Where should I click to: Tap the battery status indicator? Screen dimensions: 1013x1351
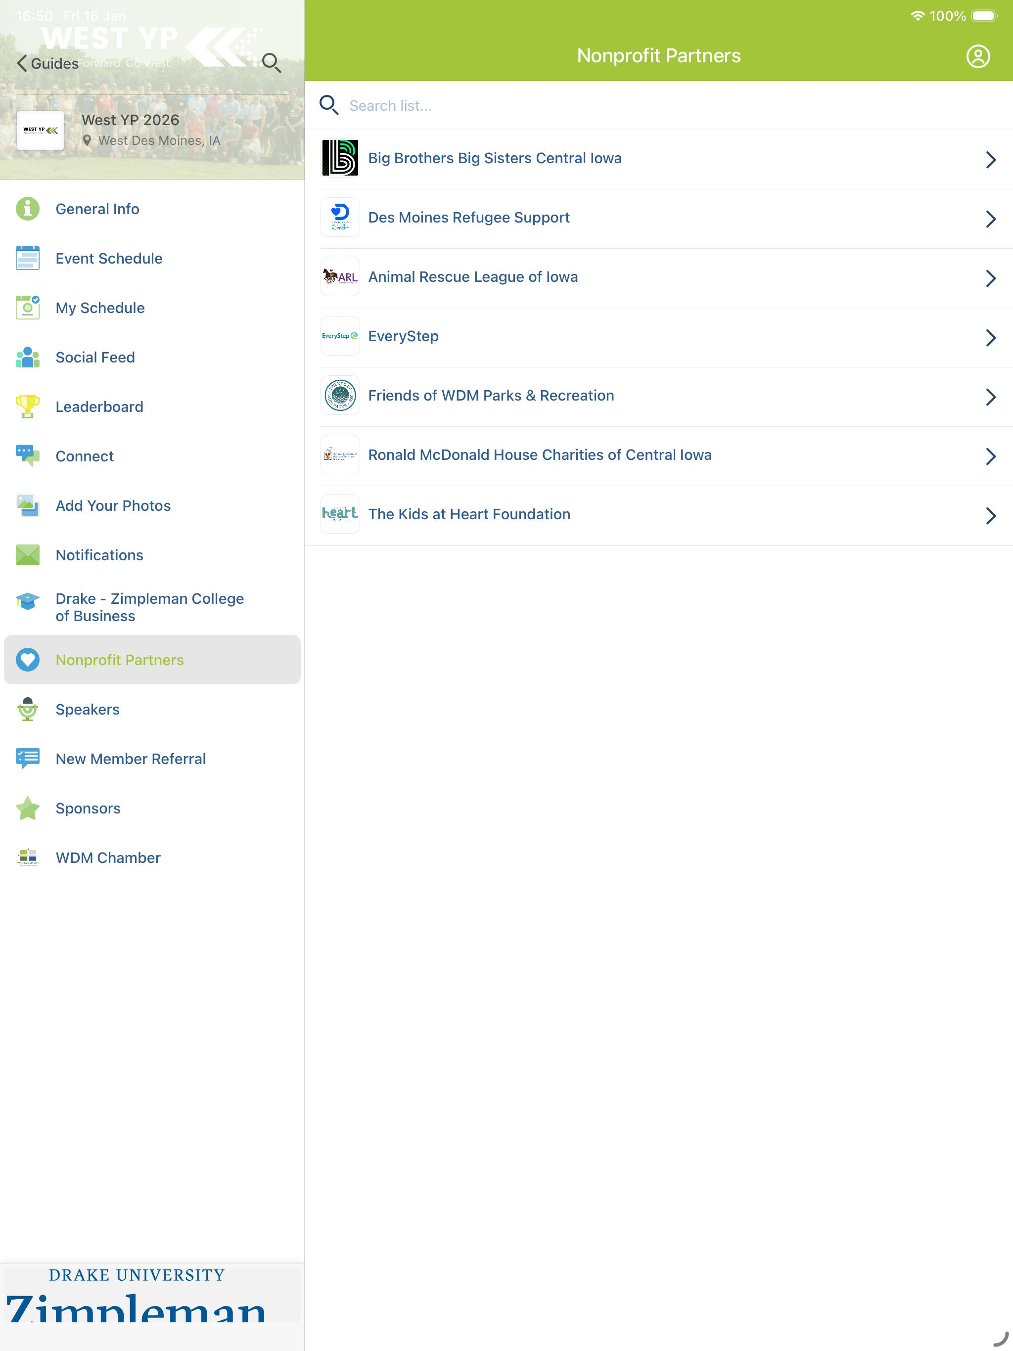tap(984, 16)
